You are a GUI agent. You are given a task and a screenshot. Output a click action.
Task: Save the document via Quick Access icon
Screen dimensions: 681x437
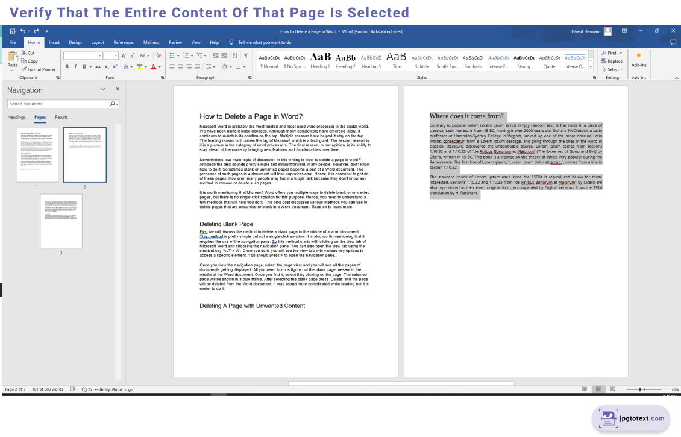coord(12,31)
